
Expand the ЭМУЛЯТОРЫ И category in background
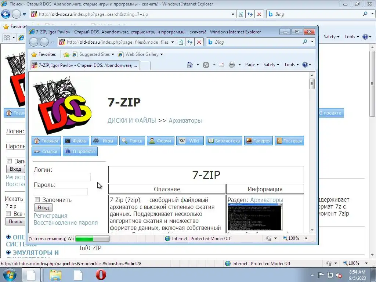coord(8,252)
